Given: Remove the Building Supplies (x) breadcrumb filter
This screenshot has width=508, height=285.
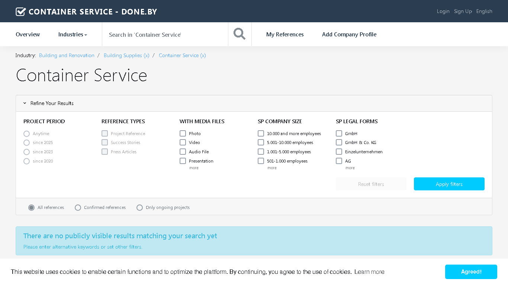Looking at the screenshot, I should (x=126, y=55).
